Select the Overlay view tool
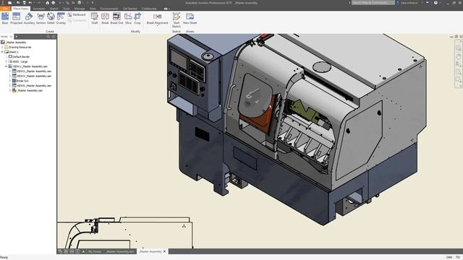The image size is (463, 260). 61,18
